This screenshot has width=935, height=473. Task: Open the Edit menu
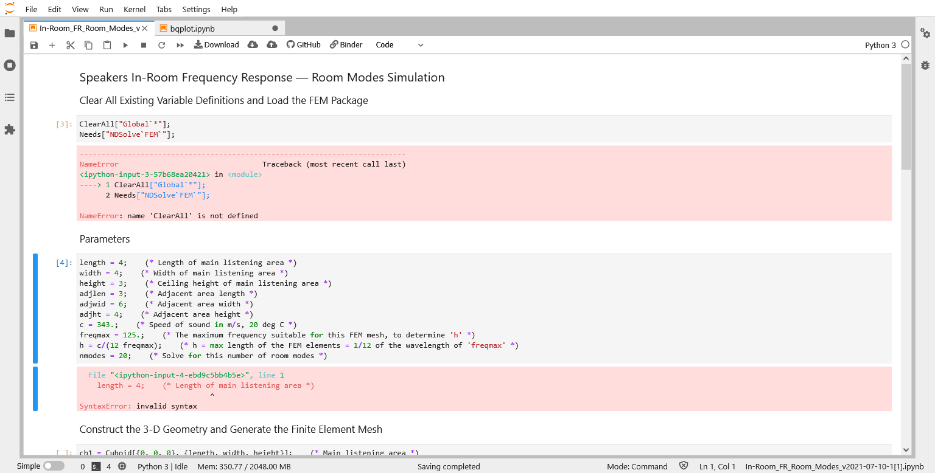54,9
